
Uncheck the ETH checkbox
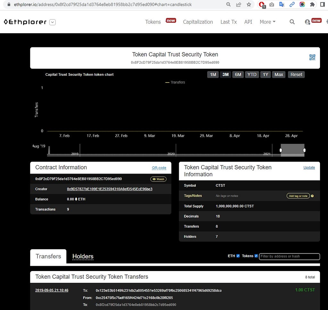238,256
